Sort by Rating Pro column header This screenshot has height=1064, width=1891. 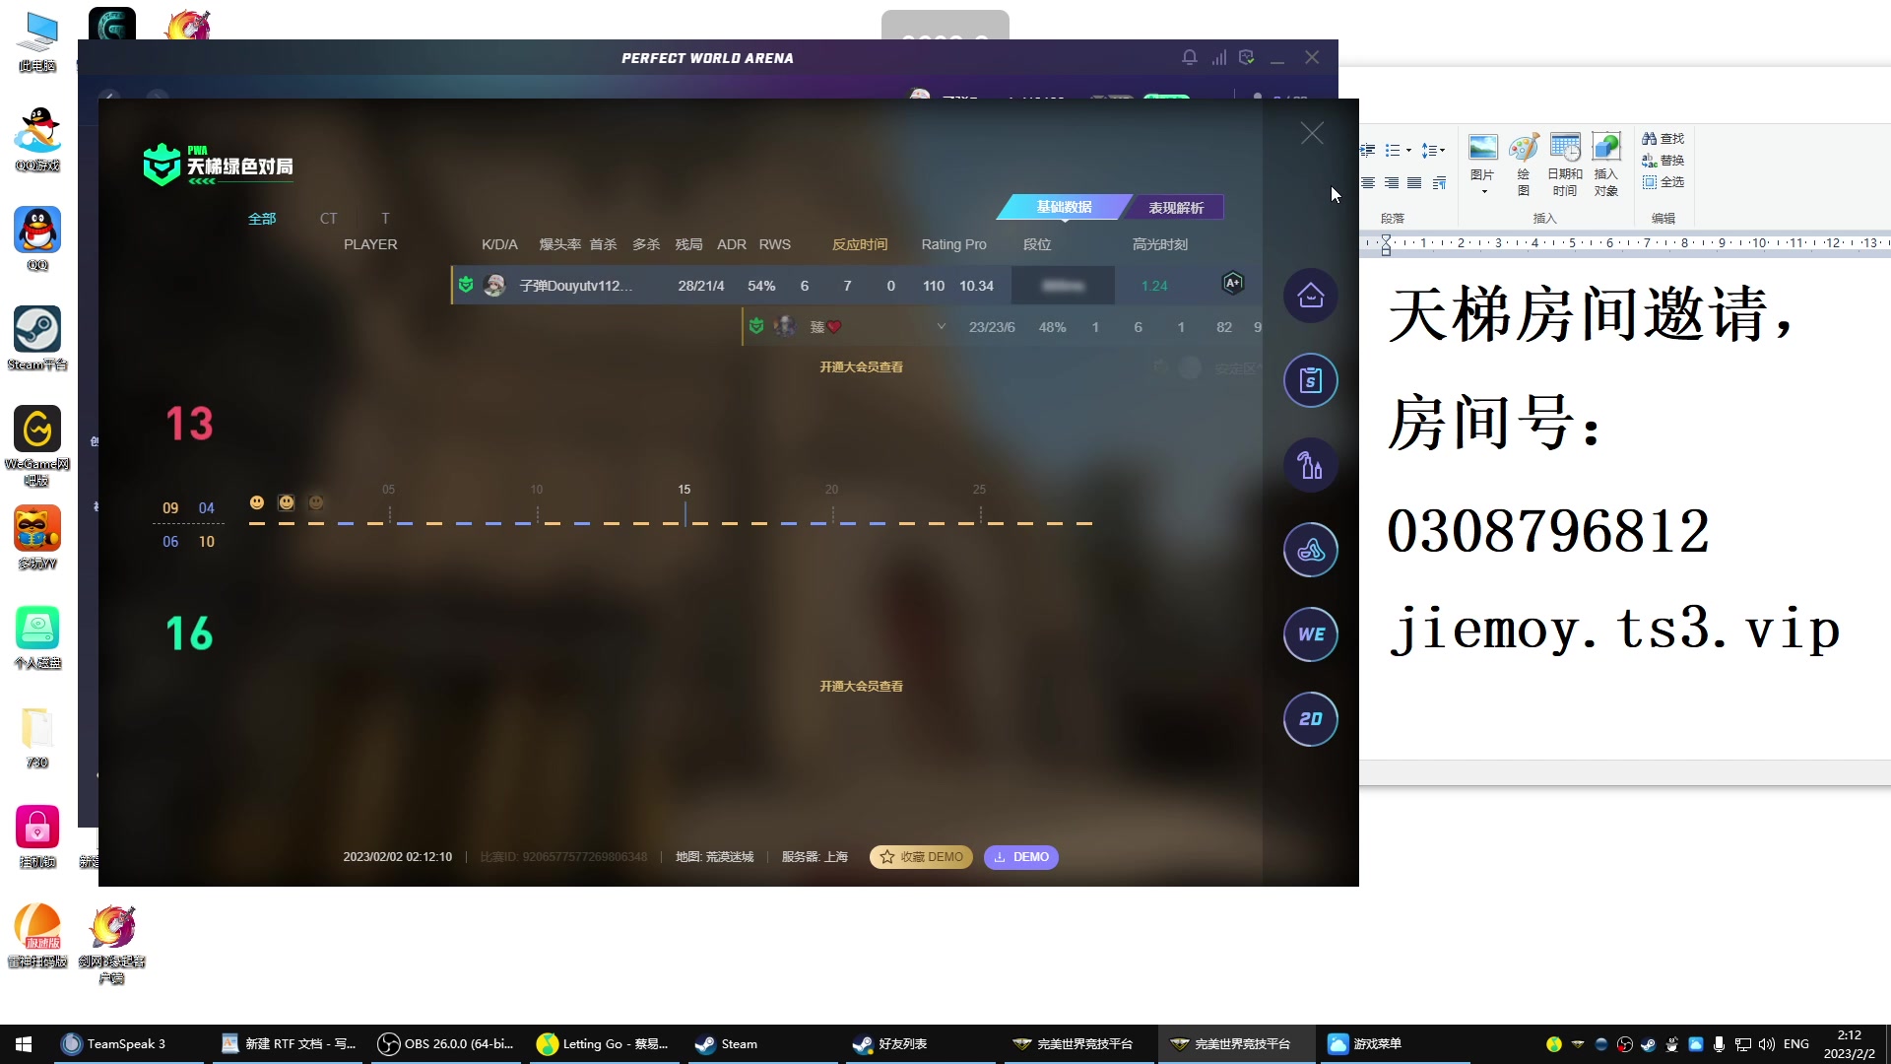pyautogui.click(x=953, y=244)
